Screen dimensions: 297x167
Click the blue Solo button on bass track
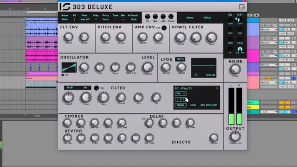(x=293, y=78)
